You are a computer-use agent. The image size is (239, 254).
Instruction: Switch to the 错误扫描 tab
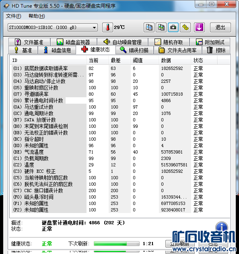coord(134,50)
